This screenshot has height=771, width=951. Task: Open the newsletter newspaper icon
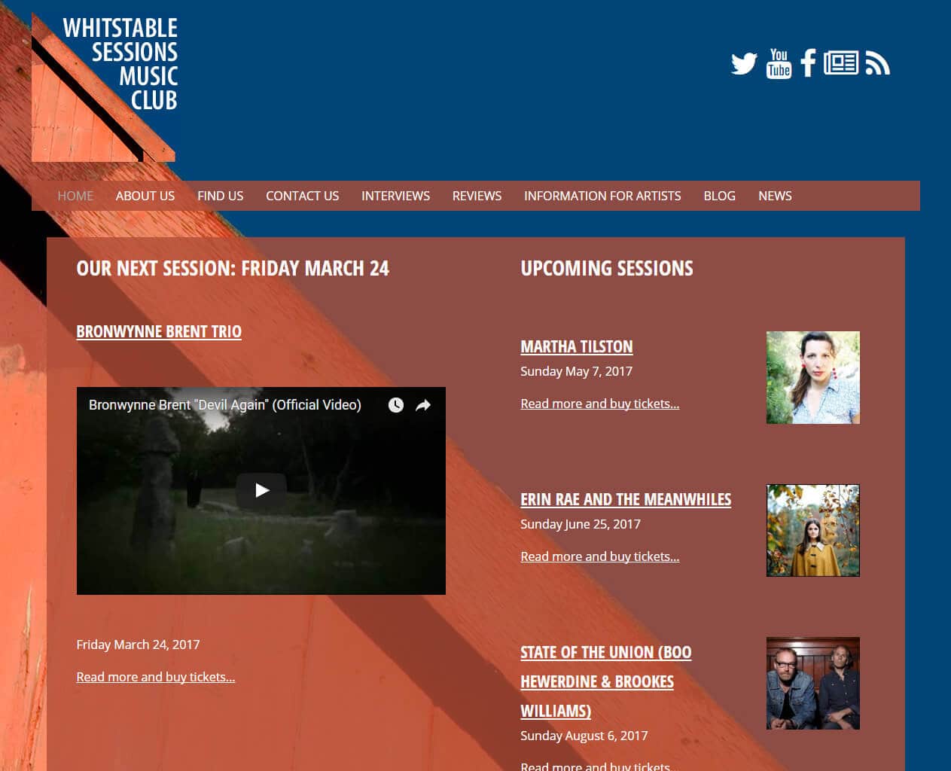(x=841, y=62)
